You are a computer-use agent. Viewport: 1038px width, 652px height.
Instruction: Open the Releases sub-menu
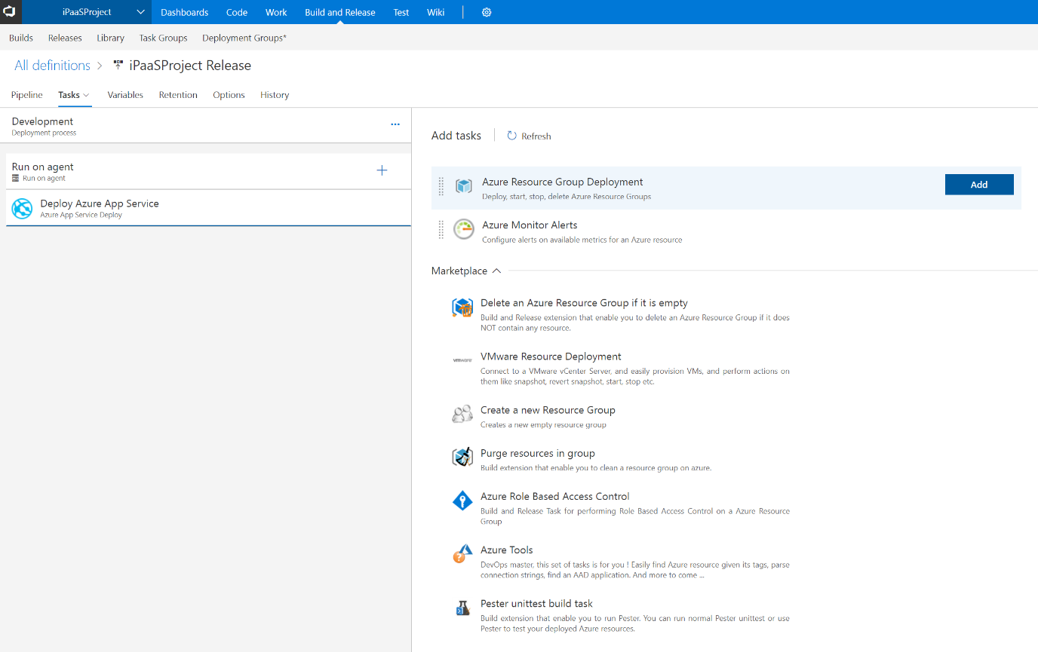point(65,38)
